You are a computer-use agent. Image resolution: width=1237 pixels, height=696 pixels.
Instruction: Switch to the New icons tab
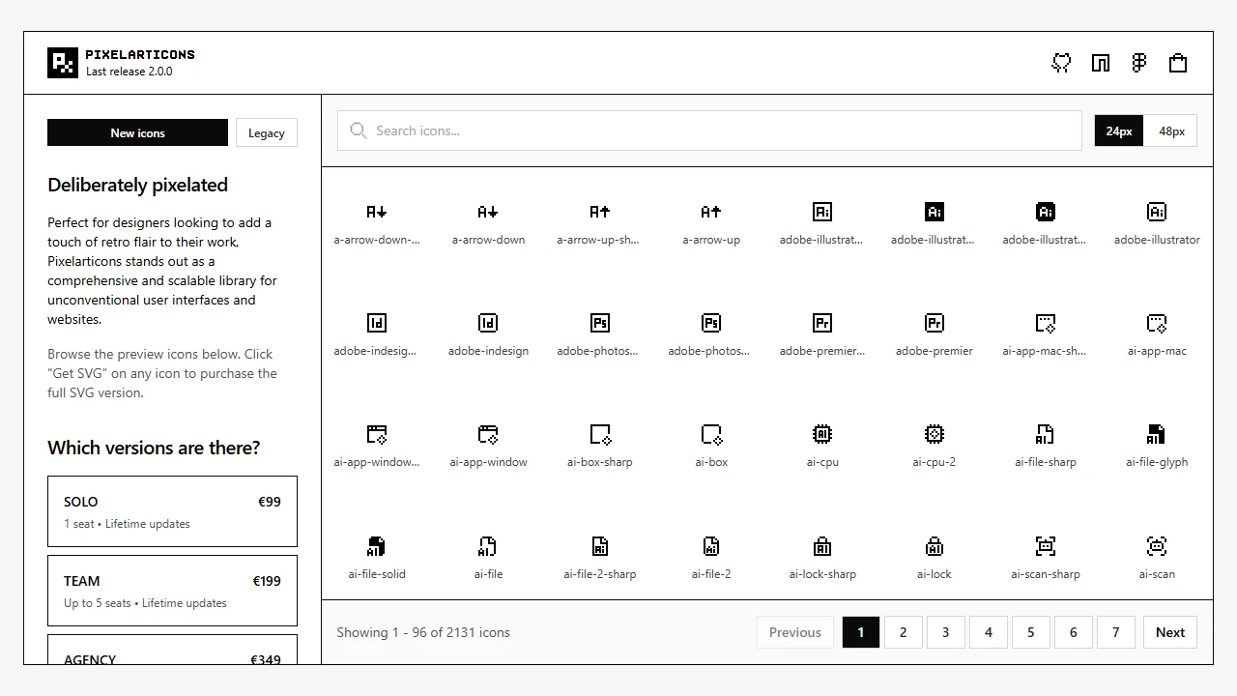(x=137, y=132)
